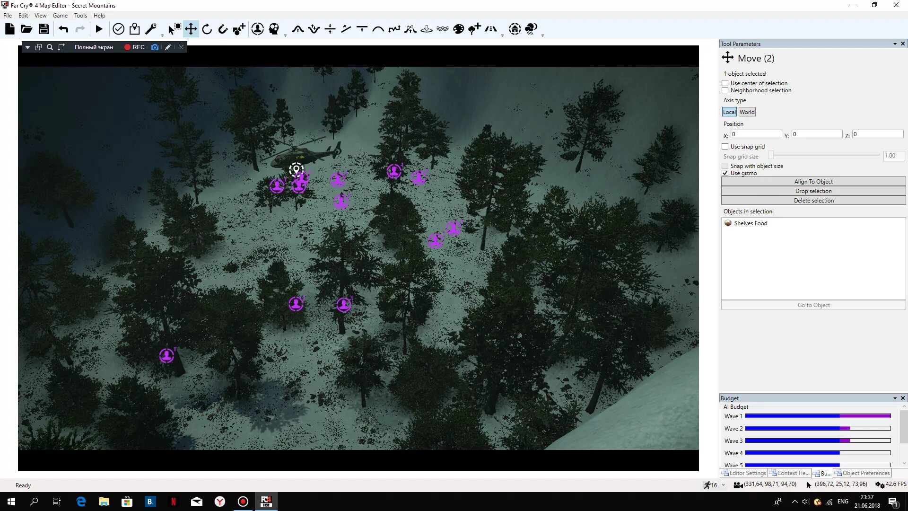Image resolution: width=908 pixels, height=511 pixels.
Task: Click the Go to Object button
Action: coord(813,305)
